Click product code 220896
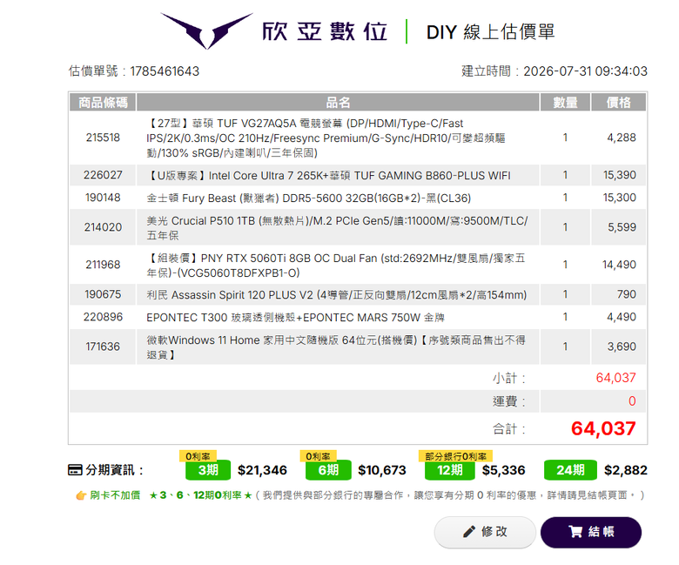This screenshot has width=679, height=565. (x=103, y=317)
